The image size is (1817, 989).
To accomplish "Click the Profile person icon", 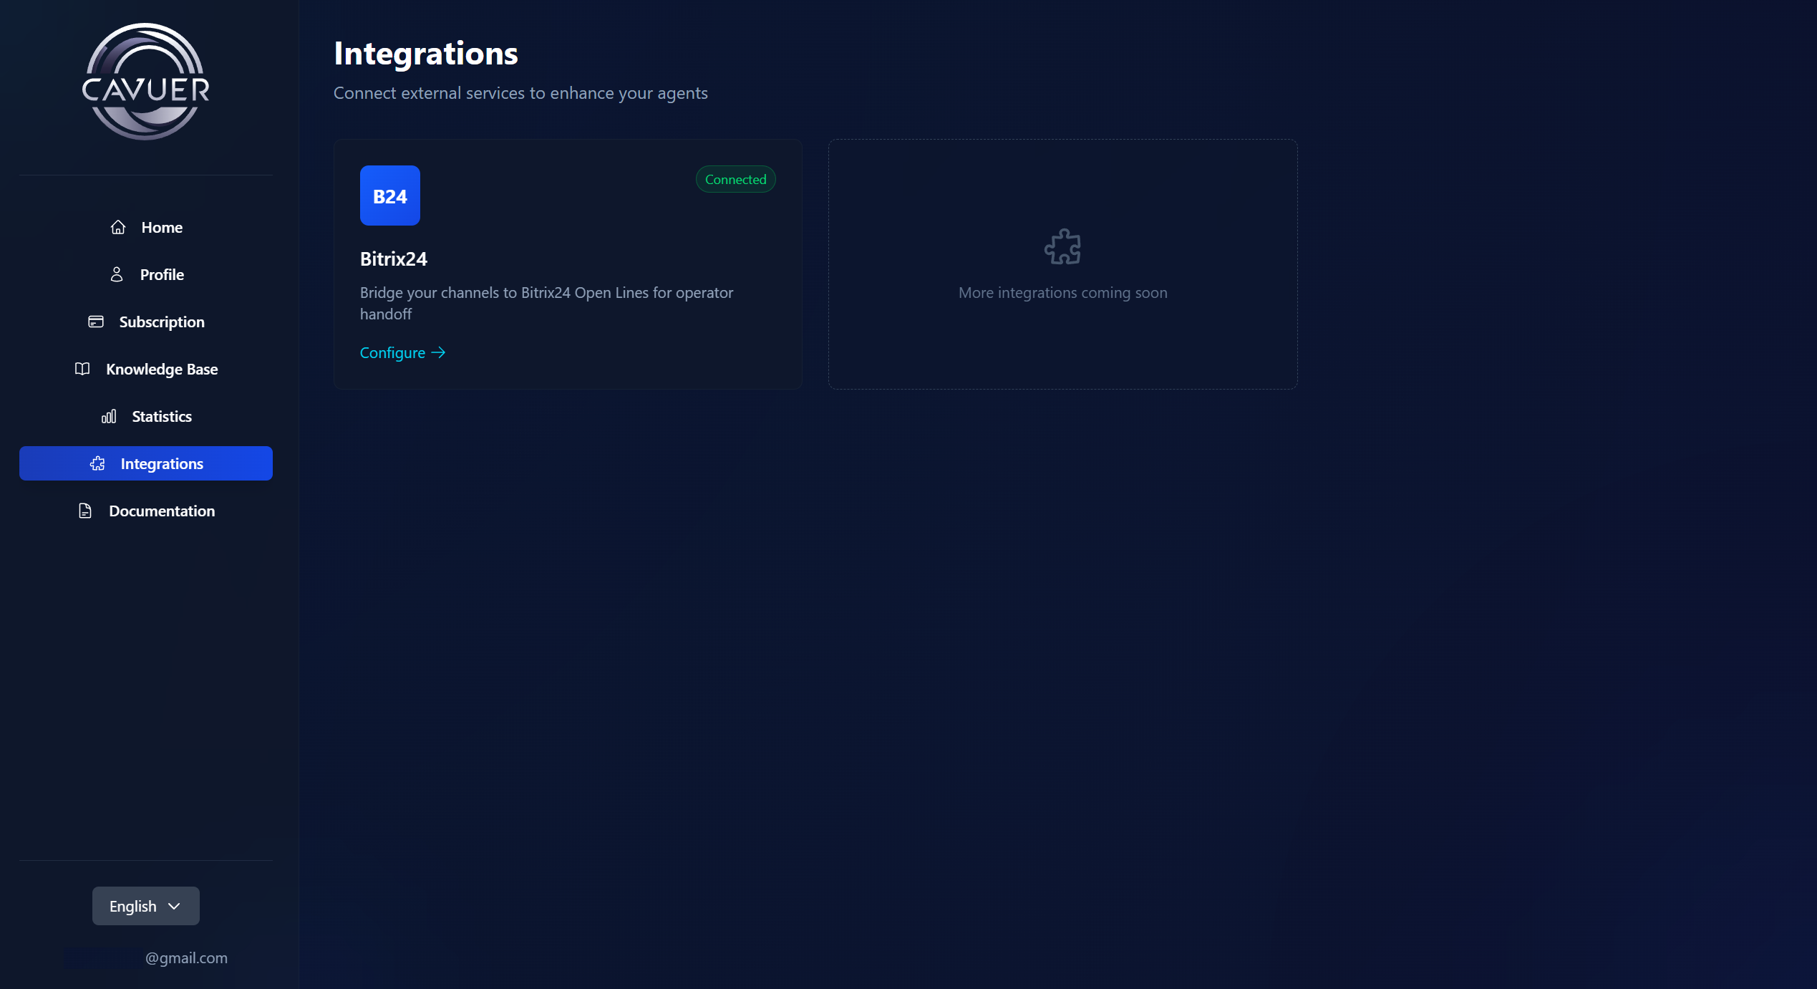I will (117, 274).
